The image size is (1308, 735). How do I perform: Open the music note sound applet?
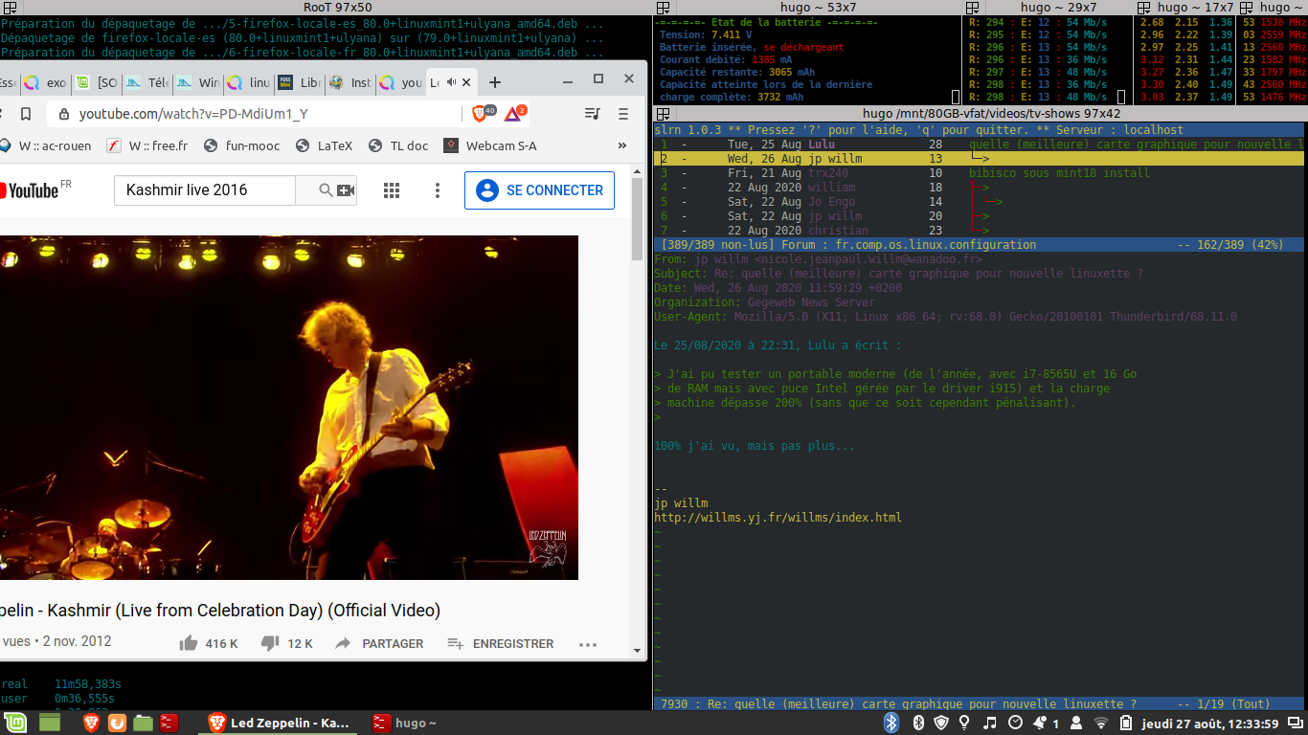(x=990, y=723)
